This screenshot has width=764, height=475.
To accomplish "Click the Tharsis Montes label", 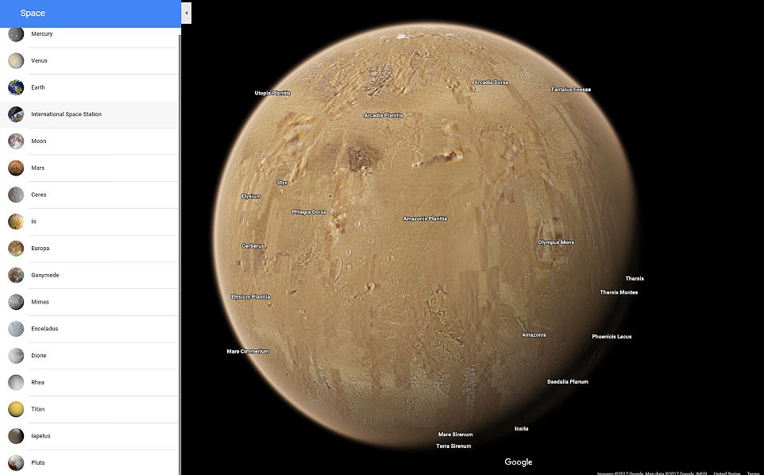I will (x=619, y=292).
